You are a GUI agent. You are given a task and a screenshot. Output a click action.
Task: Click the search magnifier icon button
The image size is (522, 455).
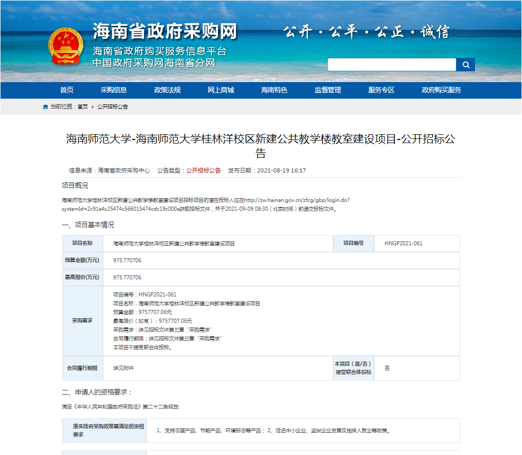click(465, 65)
